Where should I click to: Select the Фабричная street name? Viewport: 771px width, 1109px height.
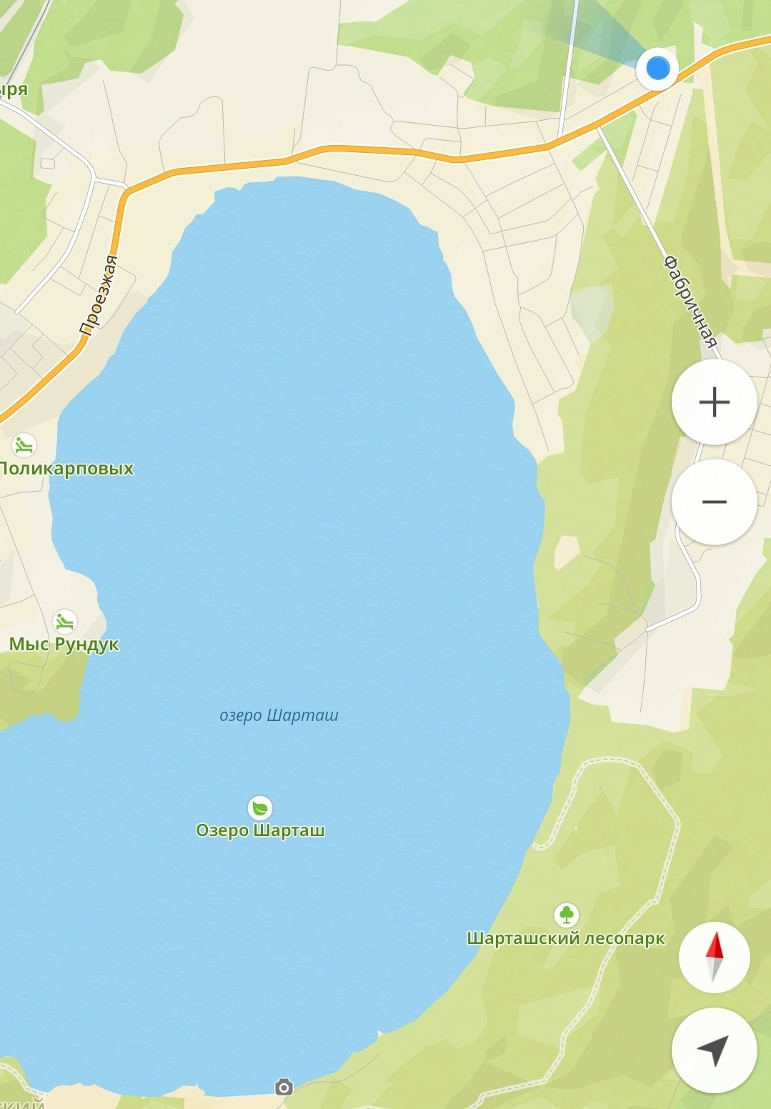690,301
